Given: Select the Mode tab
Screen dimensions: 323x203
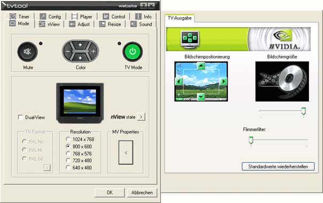Looking at the screenshot, I should click(x=19, y=23).
